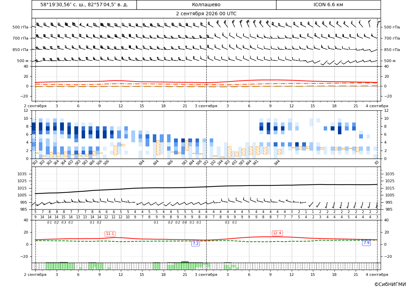Click the 500 м left wind level label
Image resolution: width=406 pixels, height=287 pixels.
tap(23, 61)
